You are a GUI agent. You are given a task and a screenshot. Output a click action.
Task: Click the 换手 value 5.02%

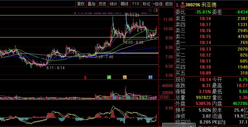coord(205,110)
